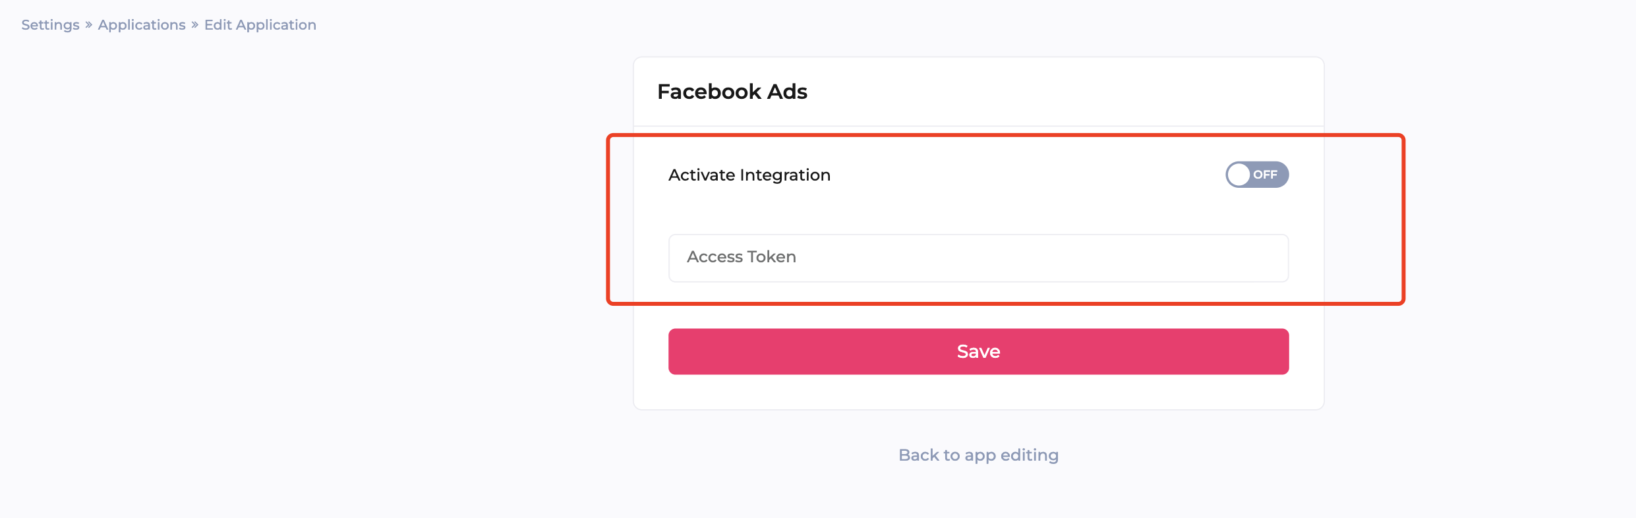
Task: Click the white knob of the integration toggle
Action: 1239,175
